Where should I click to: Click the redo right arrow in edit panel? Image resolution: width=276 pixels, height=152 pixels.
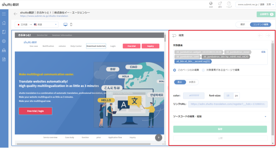pos(268,35)
